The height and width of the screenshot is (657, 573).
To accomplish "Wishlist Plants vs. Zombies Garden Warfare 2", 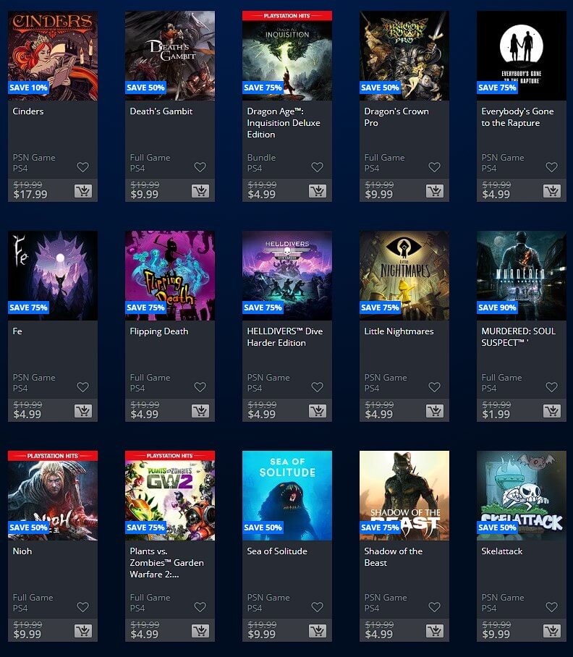I will pos(200,607).
